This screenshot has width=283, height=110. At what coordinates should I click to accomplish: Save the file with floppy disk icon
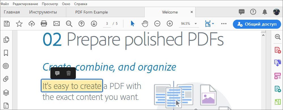tap(7, 24)
